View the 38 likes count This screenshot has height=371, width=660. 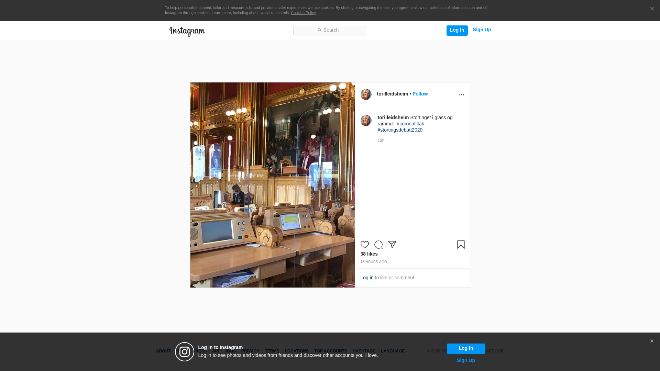coord(369,254)
